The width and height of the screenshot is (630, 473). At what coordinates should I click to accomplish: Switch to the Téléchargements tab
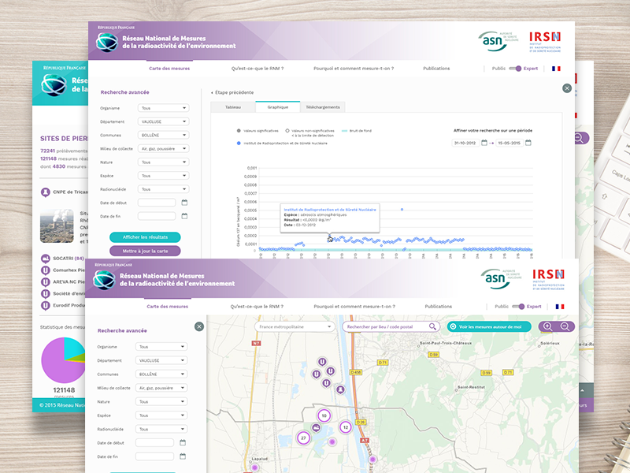323,106
